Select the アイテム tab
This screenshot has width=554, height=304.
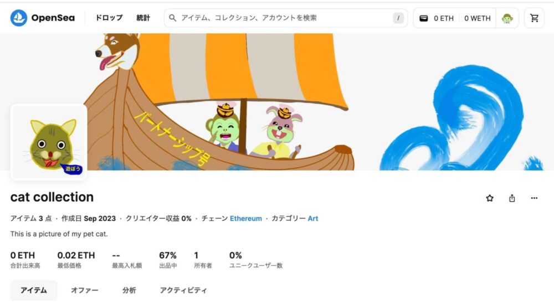34,290
